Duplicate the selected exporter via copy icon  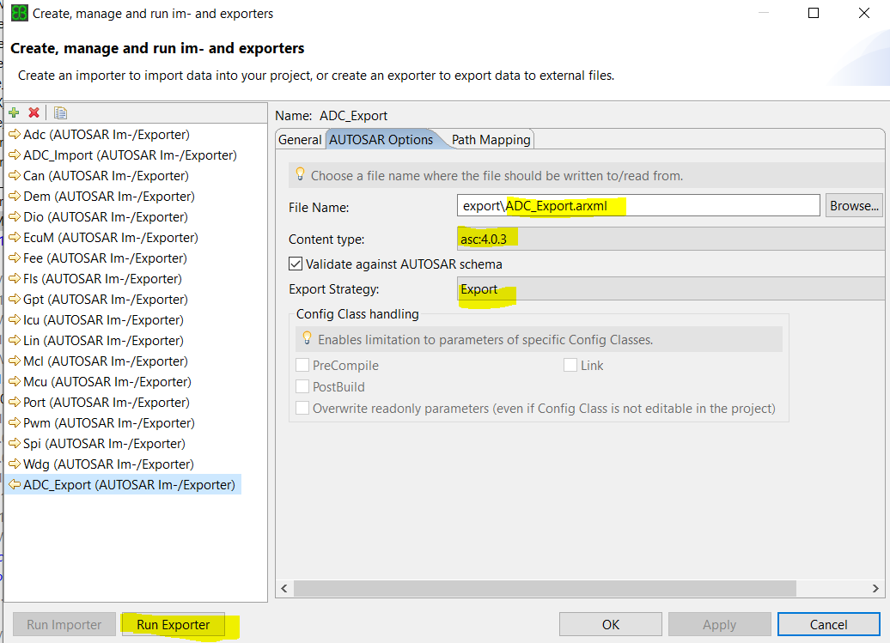[x=60, y=112]
